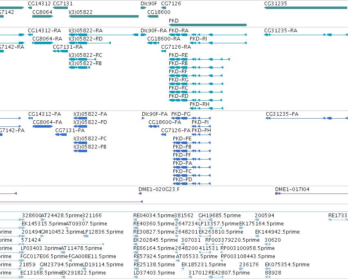This screenshot has height=279, width=348.
Task: Click the CG18600 gene label
Action: pos(159,12)
